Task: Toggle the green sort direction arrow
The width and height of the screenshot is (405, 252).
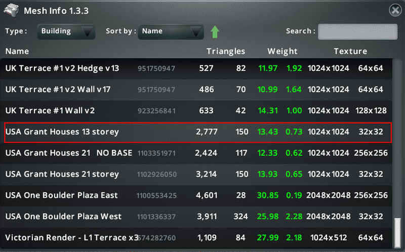Action: (x=215, y=32)
